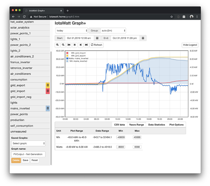210x186 pixels.
Task: Zoom out on the graph
Action: [x=63, y=45]
